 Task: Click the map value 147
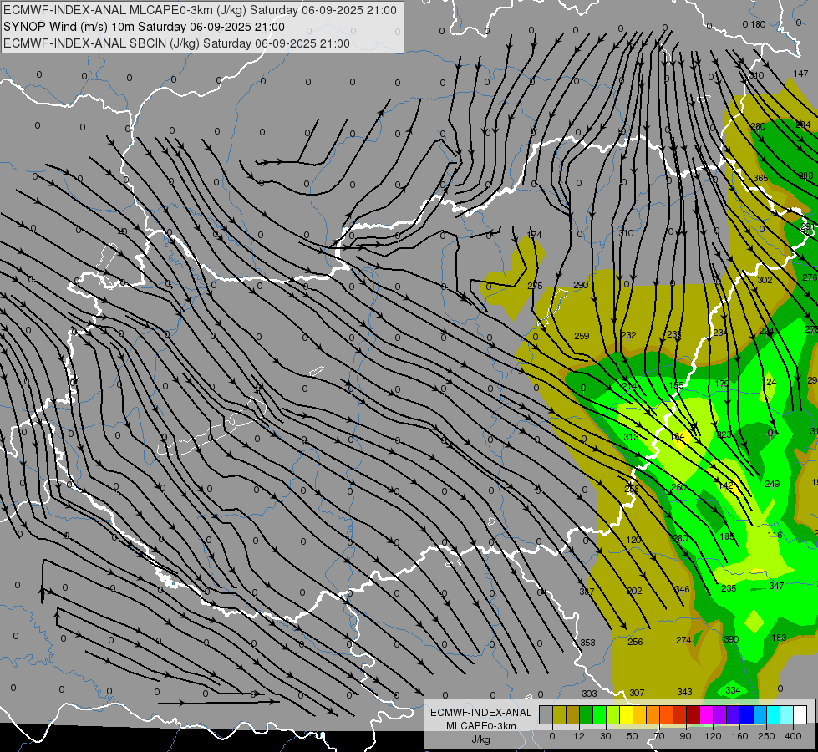pyautogui.click(x=800, y=74)
